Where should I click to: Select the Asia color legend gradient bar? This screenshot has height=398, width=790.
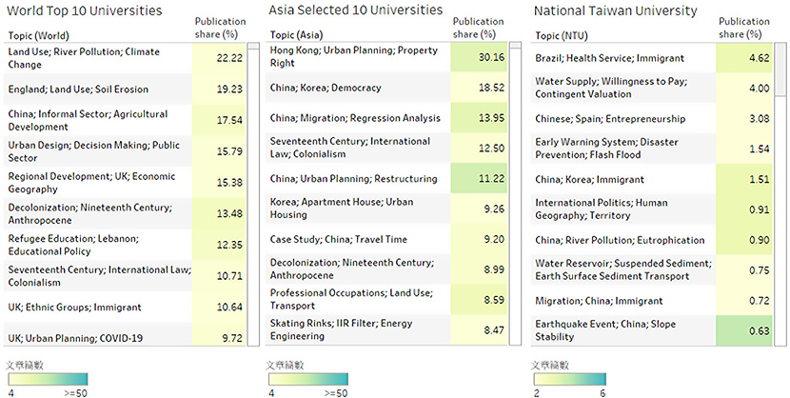coord(308,379)
